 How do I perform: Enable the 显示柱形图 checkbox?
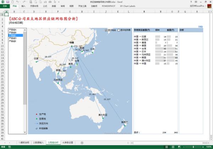tap(119, 30)
